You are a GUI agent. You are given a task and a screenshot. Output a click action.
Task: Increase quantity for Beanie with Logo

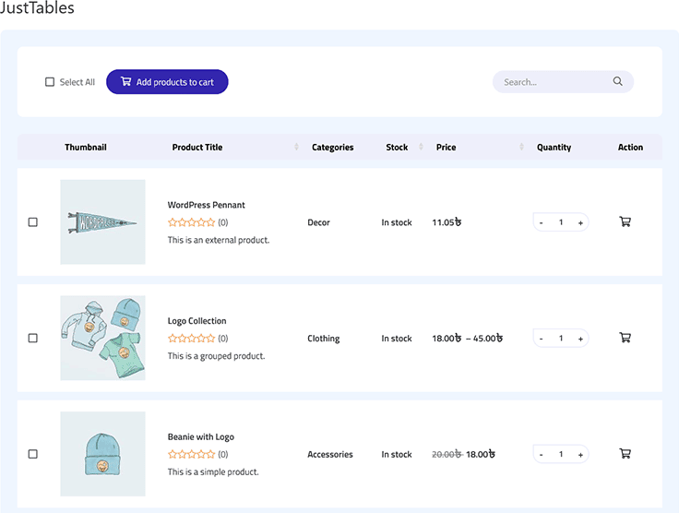580,455
